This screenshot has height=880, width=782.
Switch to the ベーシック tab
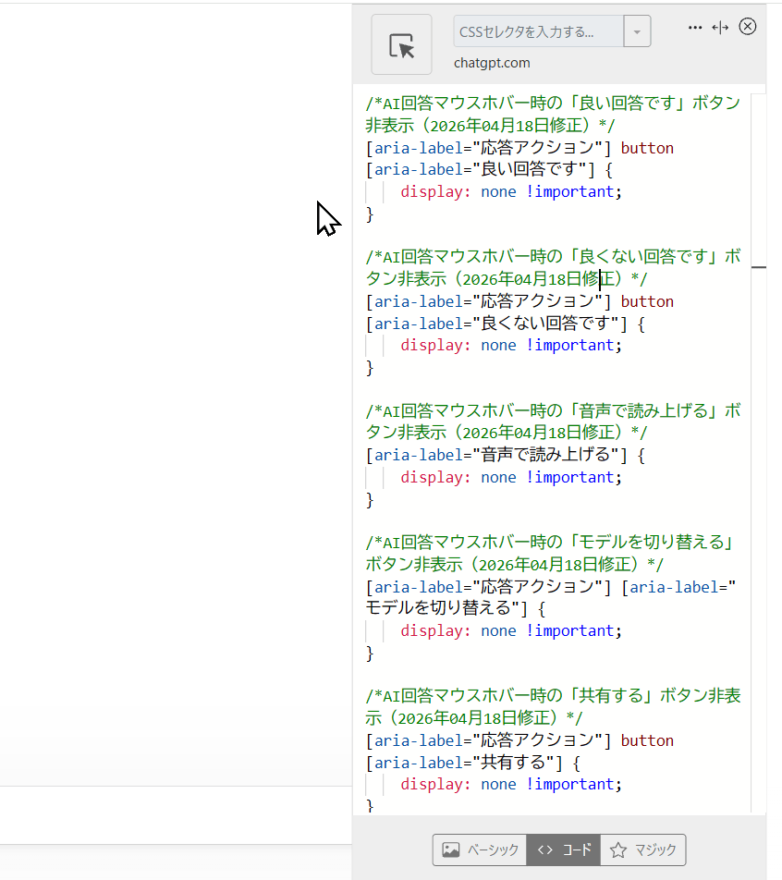click(480, 849)
